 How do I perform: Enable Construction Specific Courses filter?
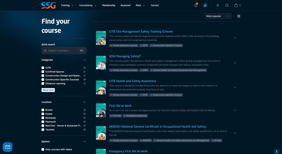(x=43, y=80)
